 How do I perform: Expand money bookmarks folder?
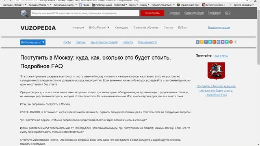tap(145, 5)
